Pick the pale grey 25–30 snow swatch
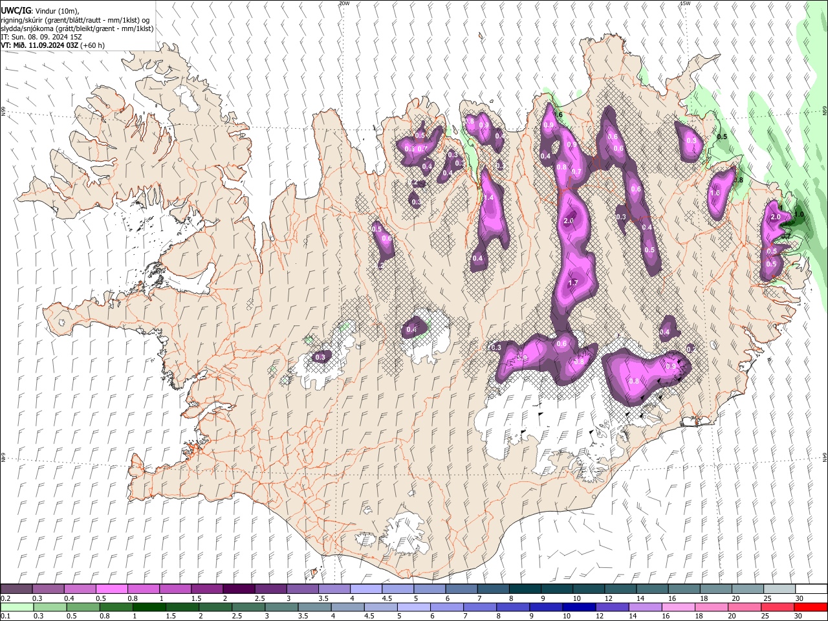828x621 pixels. [x=779, y=589]
